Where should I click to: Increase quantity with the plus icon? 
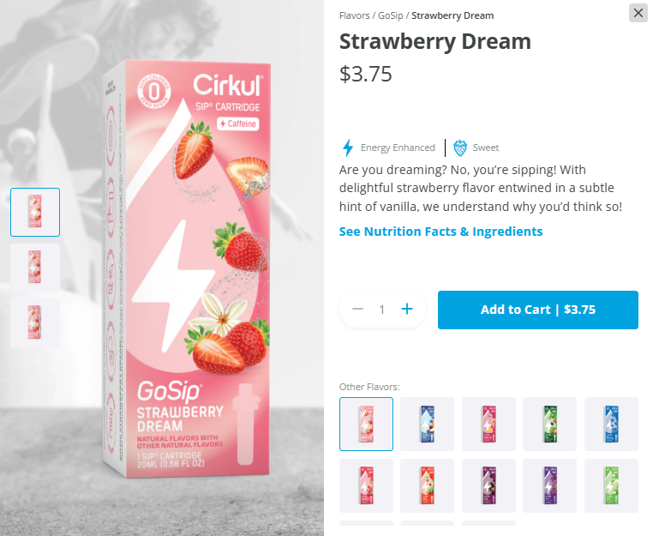click(407, 309)
